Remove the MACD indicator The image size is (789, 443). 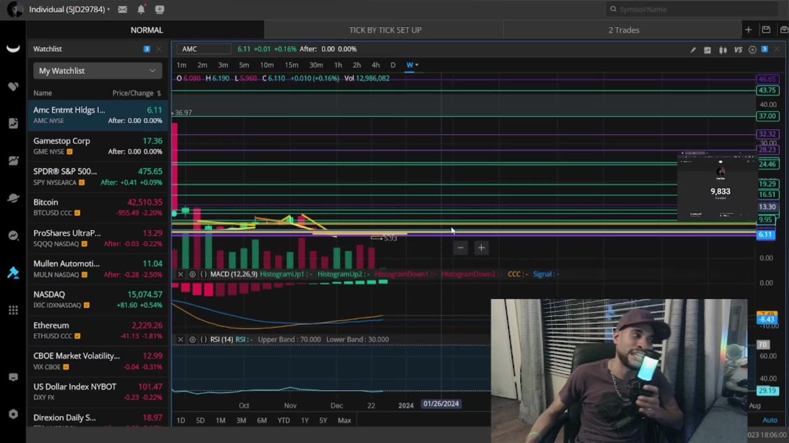click(x=181, y=274)
